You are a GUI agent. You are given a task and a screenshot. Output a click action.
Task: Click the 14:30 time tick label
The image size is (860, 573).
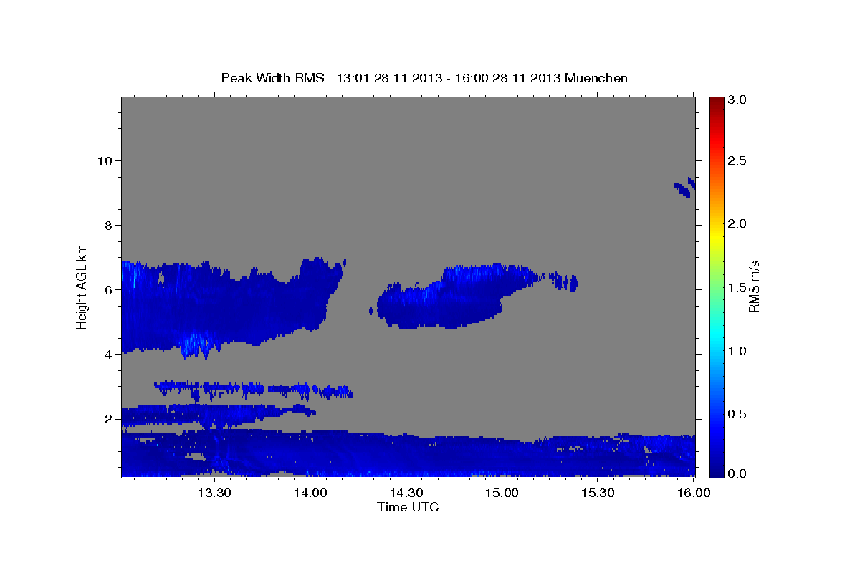[x=406, y=493]
